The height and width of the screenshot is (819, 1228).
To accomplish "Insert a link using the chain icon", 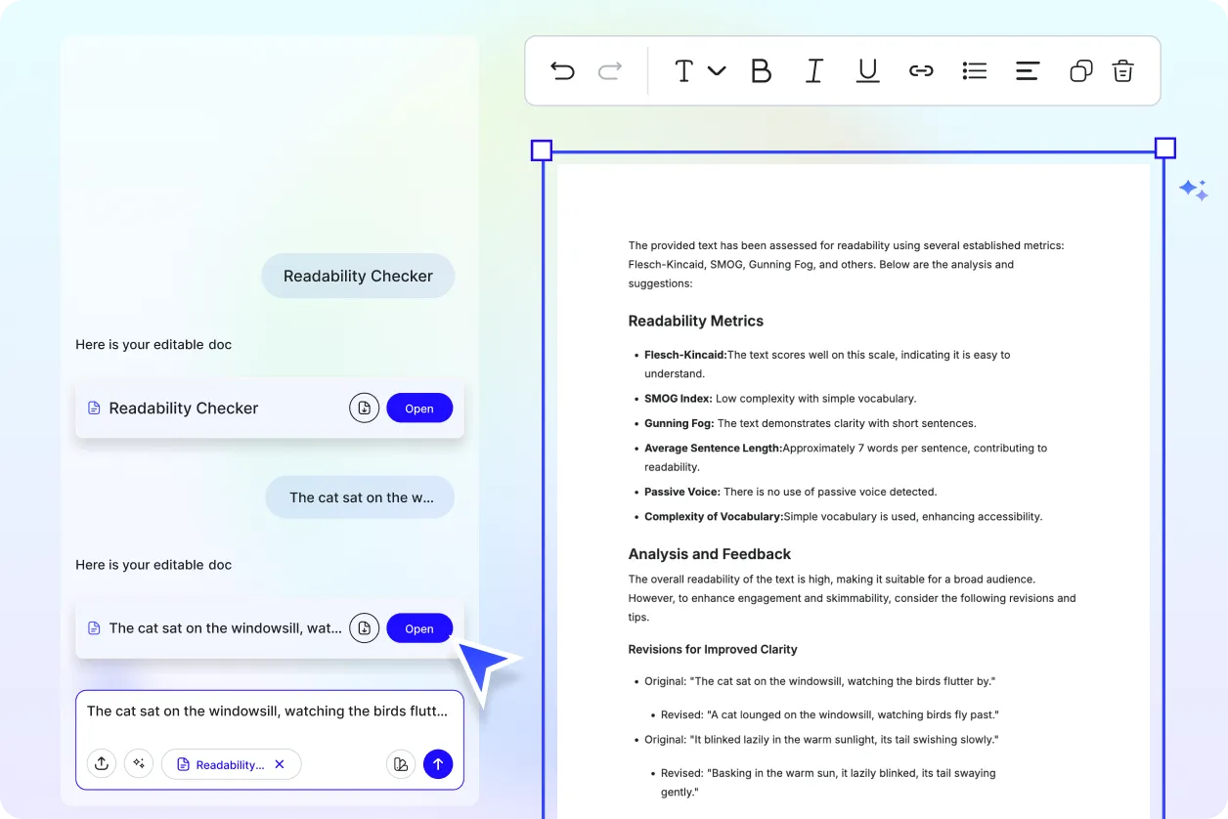I will 921,70.
